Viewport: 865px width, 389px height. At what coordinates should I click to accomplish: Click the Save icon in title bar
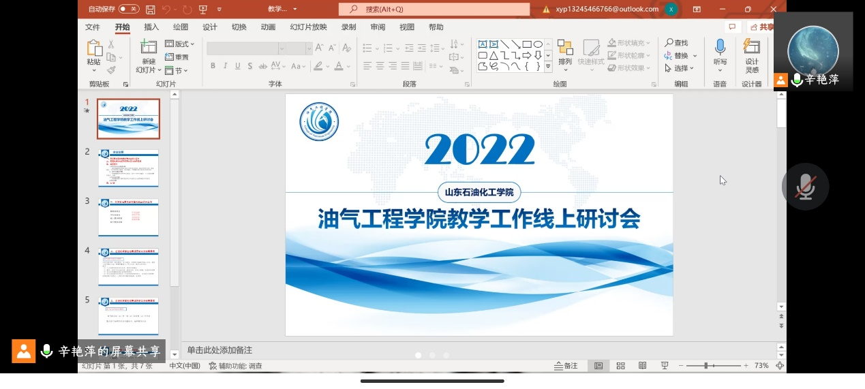[151, 10]
